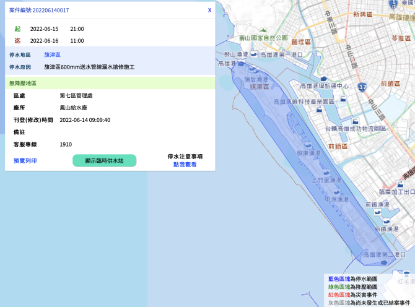Click the 顯示臨時供水站 button
This screenshot has width=415, height=307.
click(x=105, y=160)
